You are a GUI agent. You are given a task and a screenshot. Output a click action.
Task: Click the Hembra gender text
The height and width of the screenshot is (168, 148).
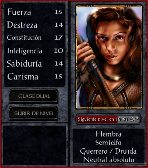tap(109, 134)
